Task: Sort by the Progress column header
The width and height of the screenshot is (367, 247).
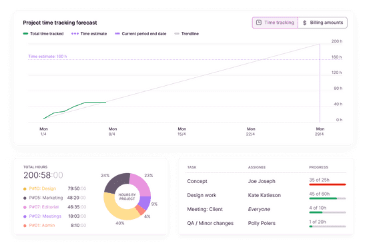Action: pyautogui.click(x=318, y=167)
